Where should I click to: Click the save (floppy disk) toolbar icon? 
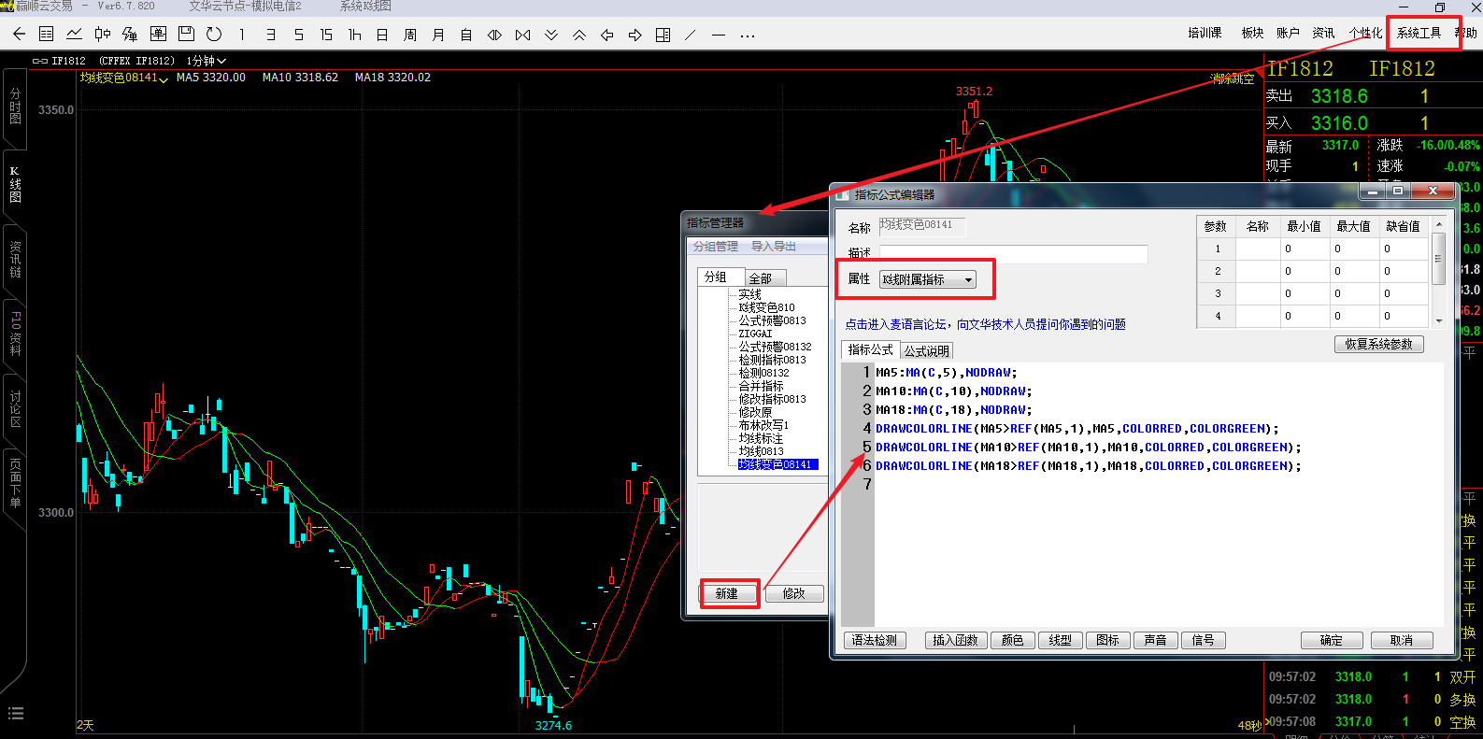point(186,35)
